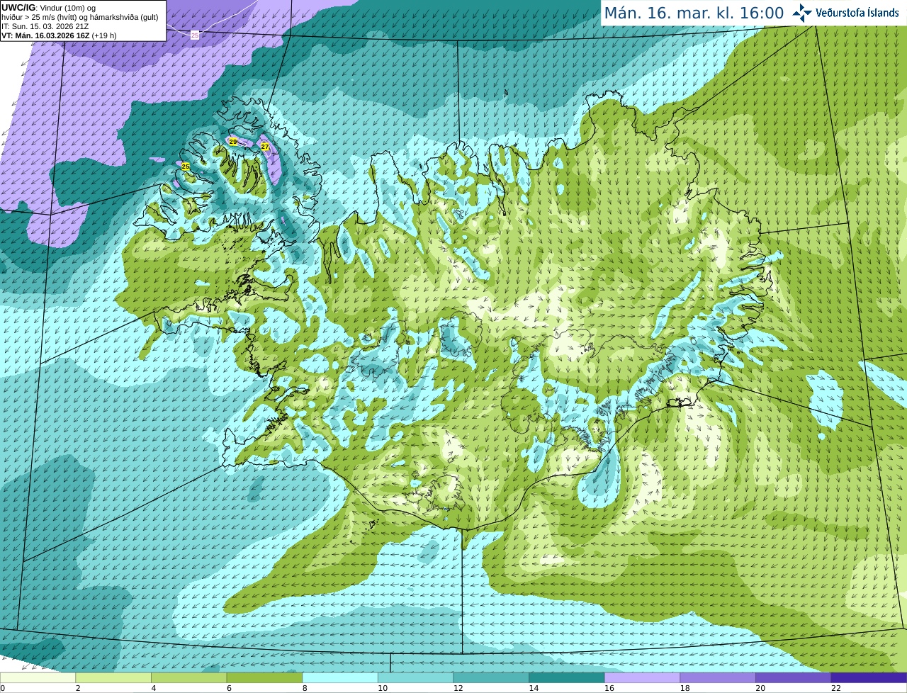Click the 'IT: Sun. 15. 03. 2026 21Z' line

click(x=45, y=26)
